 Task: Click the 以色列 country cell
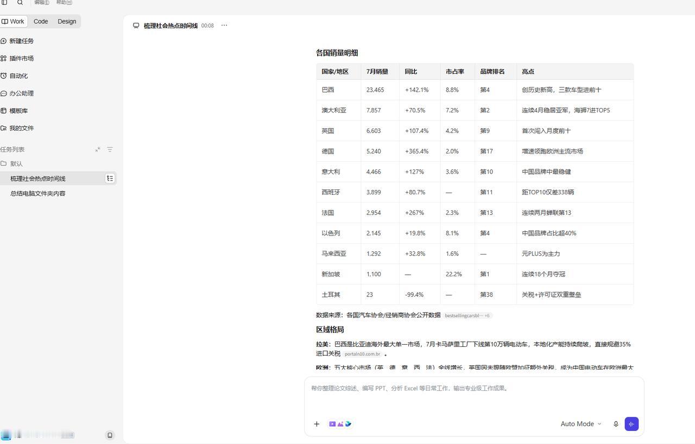[331, 233]
